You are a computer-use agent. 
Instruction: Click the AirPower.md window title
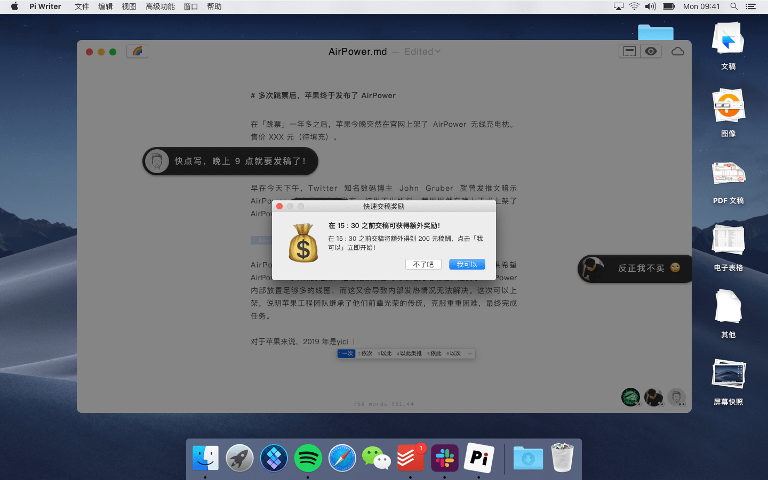coord(358,52)
